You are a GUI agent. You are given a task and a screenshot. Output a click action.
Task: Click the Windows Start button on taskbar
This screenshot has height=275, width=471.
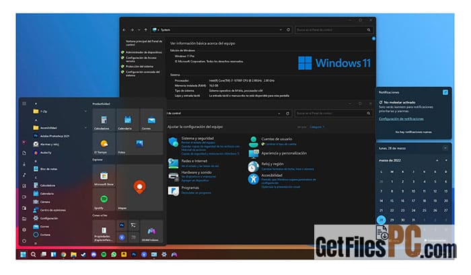click(x=23, y=255)
